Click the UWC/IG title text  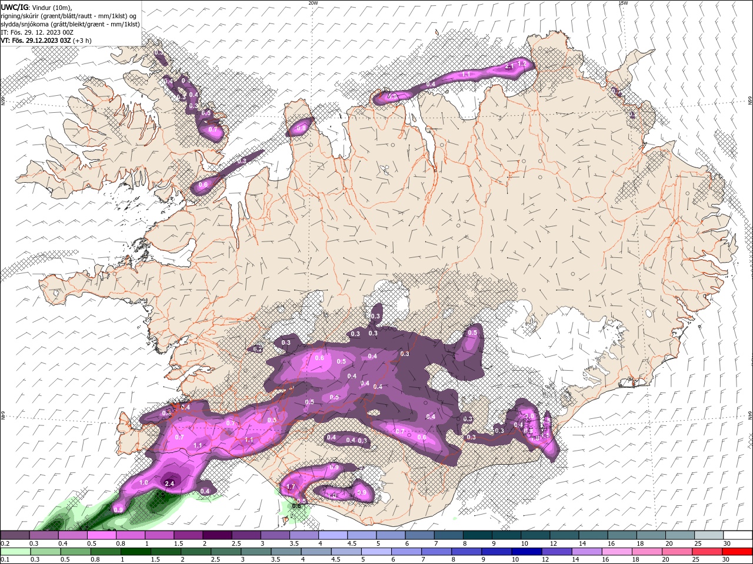coord(14,7)
